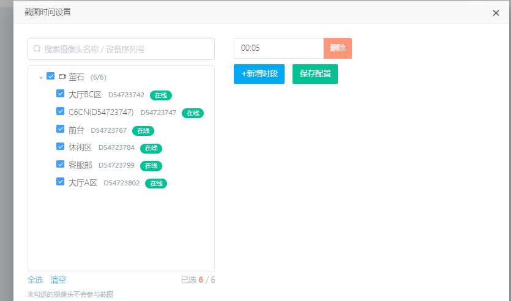Image resolution: width=511 pixels, height=301 pixels.
Task: Click serial number D54723799
Action: 116,165
